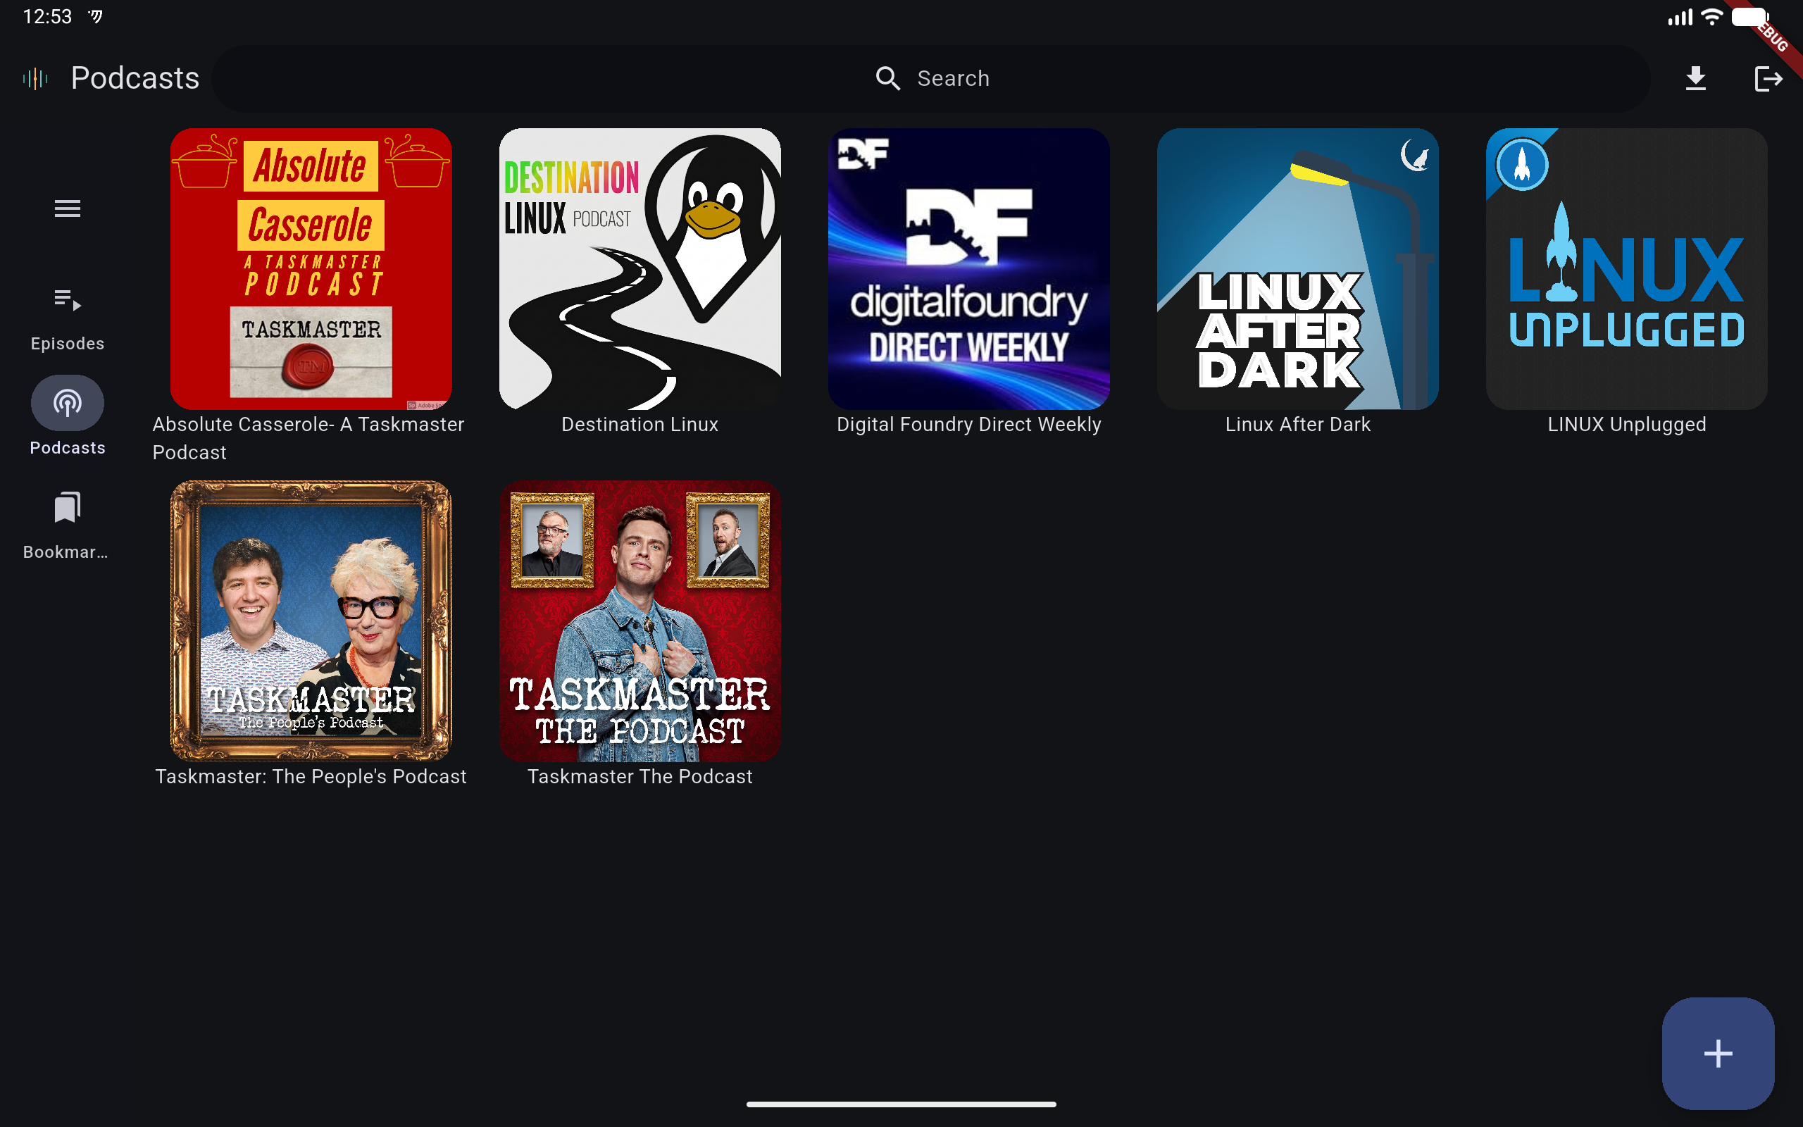
Task: Click the Search field
Action: click(x=930, y=78)
